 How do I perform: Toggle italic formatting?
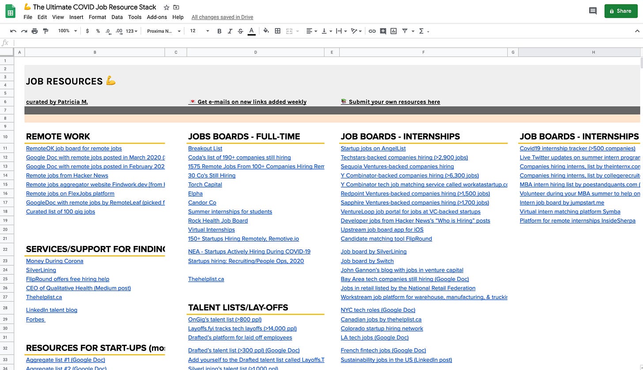pos(230,31)
